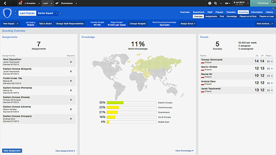Select the Assignments sub-tab
Viewport: 276px width, 155px height.
[x=211, y=16]
